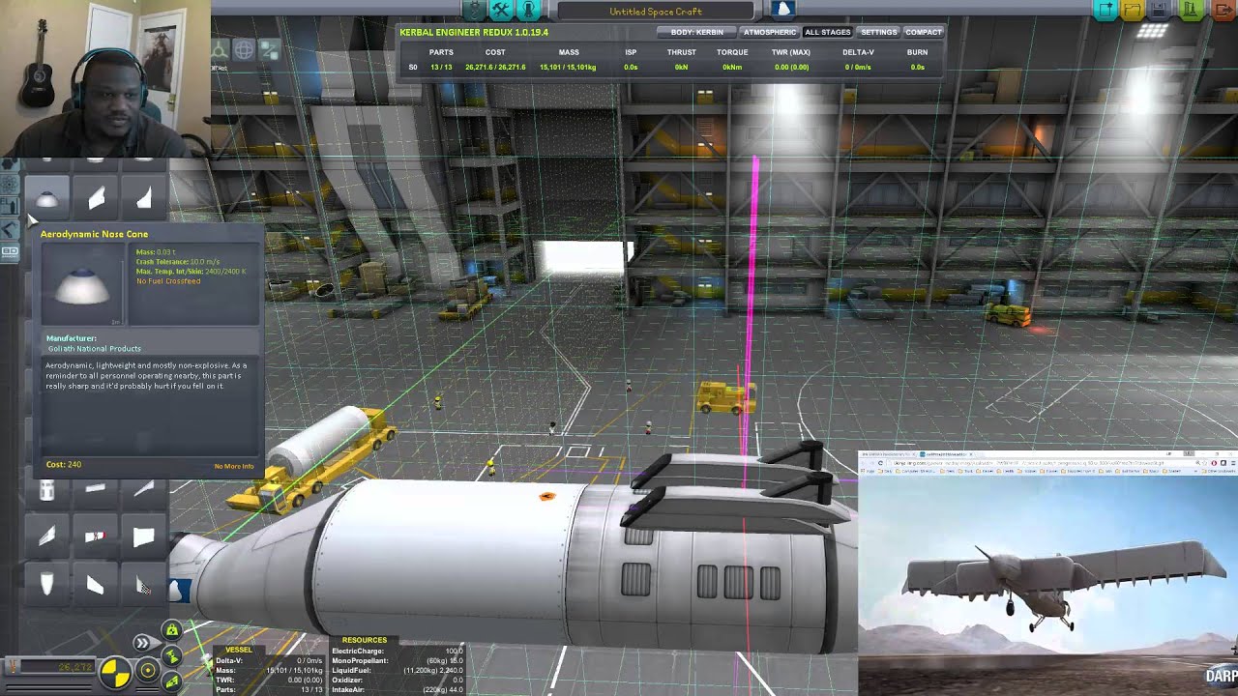Open the flag selector icon
1238x696 pixels.
pos(783,10)
